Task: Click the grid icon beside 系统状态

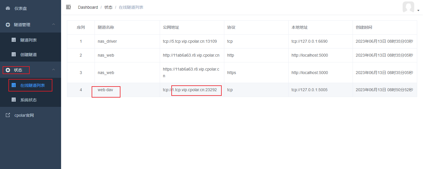Action: pos(14,100)
